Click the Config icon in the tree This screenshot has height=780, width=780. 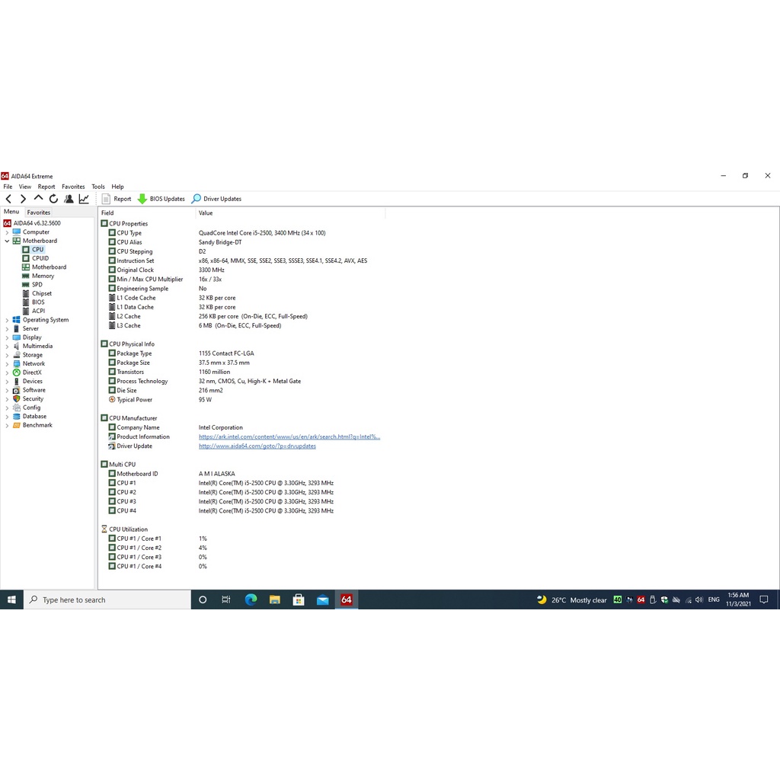coord(17,408)
